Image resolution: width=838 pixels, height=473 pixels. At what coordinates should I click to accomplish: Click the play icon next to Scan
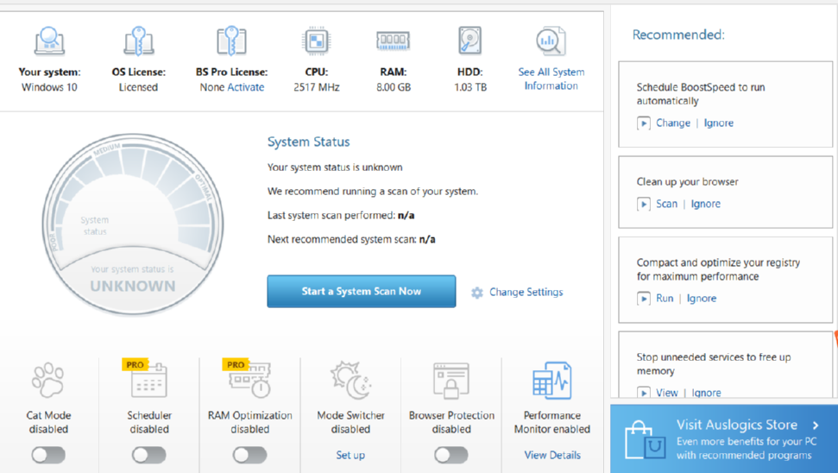click(x=644, y=205)
